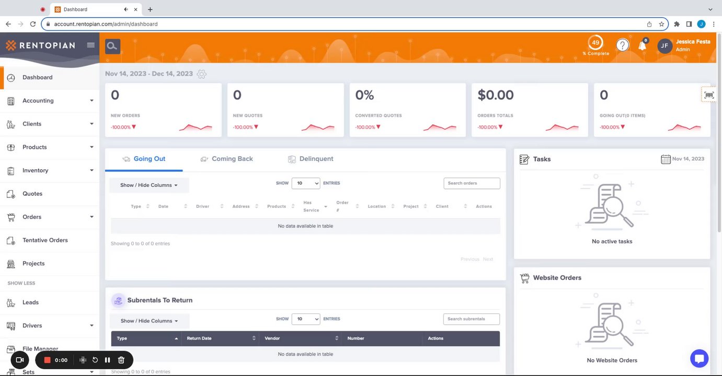Click SHOW LESS in sidebar
This screenshot has width=722, height=376.
(21, 283)
